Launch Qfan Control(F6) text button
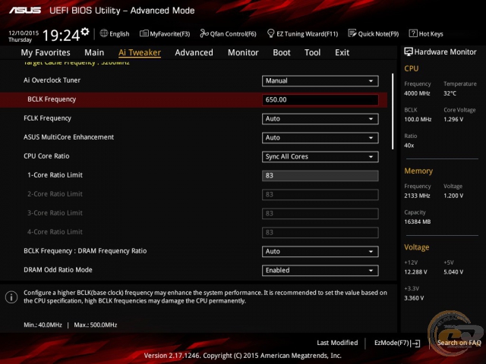This screenshot has width=486, height=364. (233, 33)
